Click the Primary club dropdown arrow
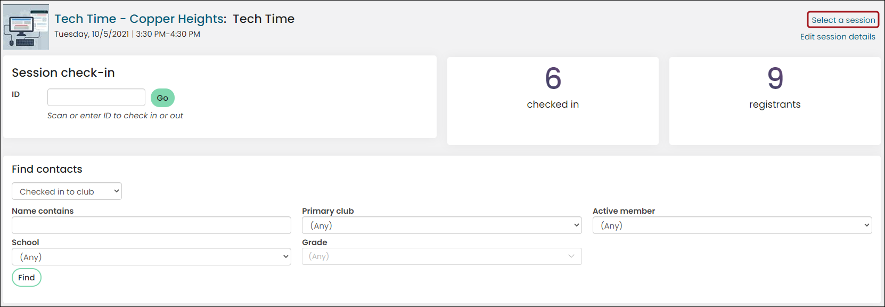The width and height of the screenshot is (885, 307). pyautogui.click(x=577, y=225)
